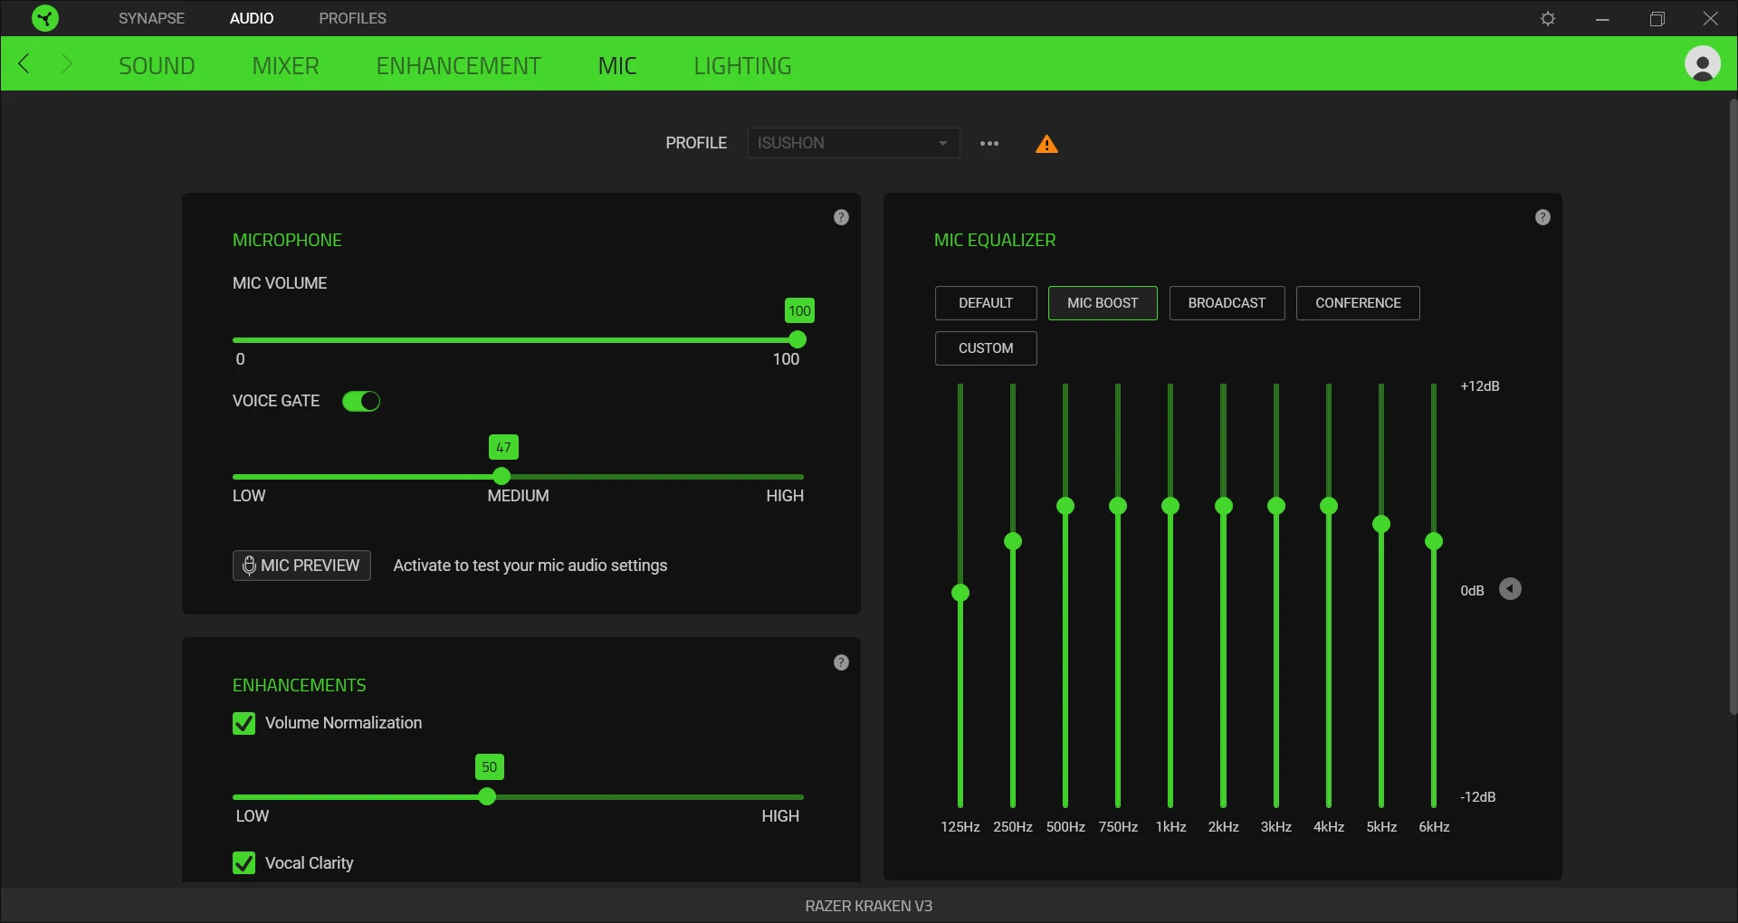Open help for the Microphone panel

pos(841,217)
